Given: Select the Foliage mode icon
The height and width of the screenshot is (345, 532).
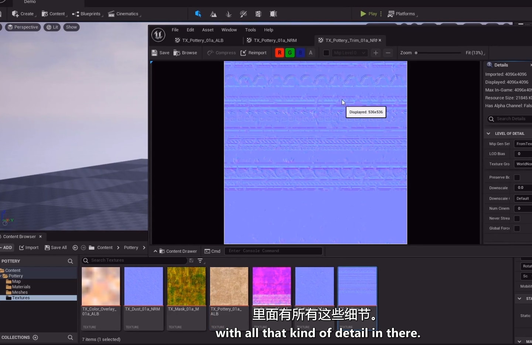Looking at the screenshot, I should coord(228,14).
